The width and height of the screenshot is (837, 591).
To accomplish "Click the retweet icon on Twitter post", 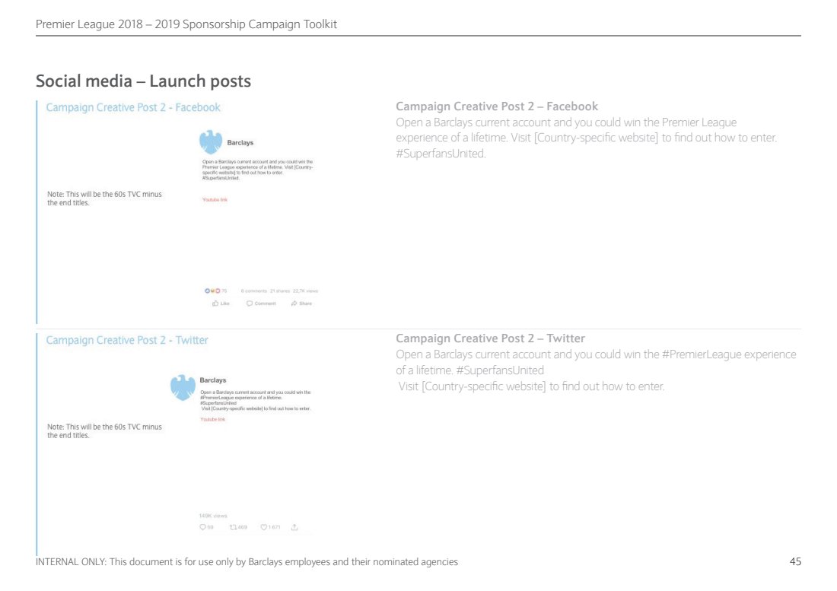I will point(233,527).
